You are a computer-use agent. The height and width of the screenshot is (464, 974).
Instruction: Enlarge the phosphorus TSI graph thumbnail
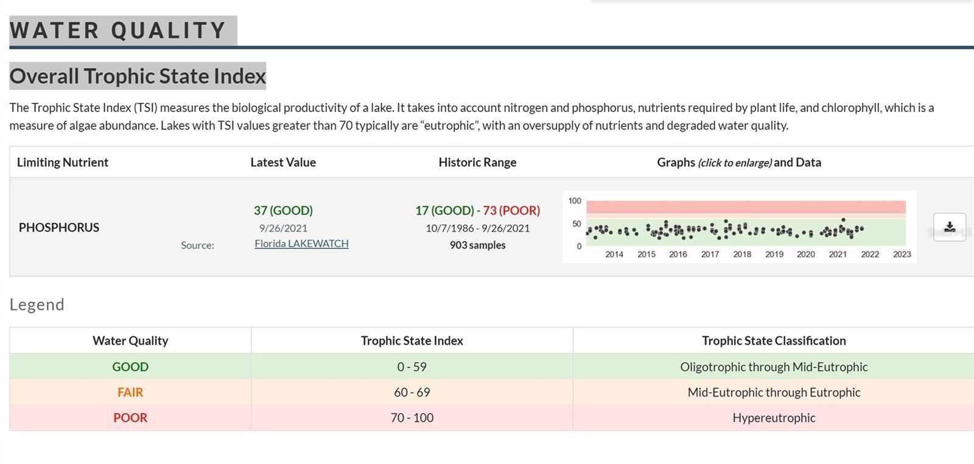pyautogui.click(x=739, y=227)
